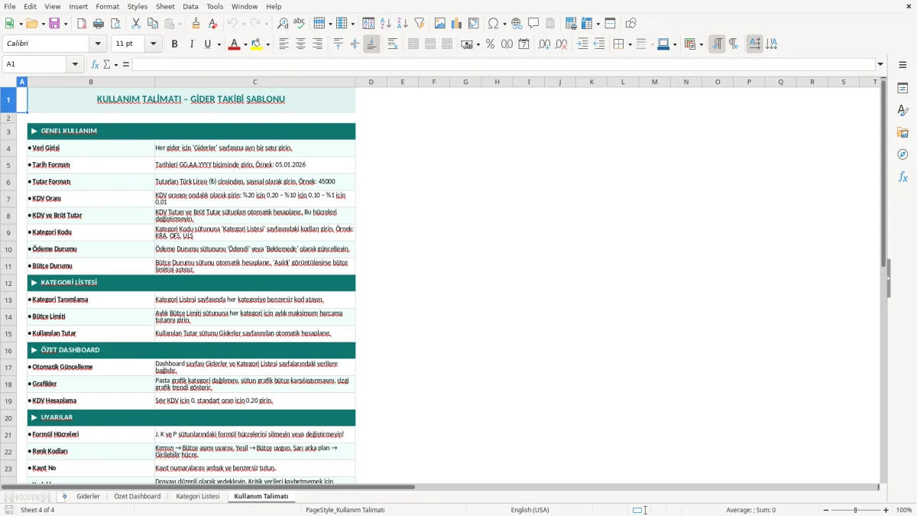Toggle Bold formatting
917x516 pixels.
tap(174, 44)
